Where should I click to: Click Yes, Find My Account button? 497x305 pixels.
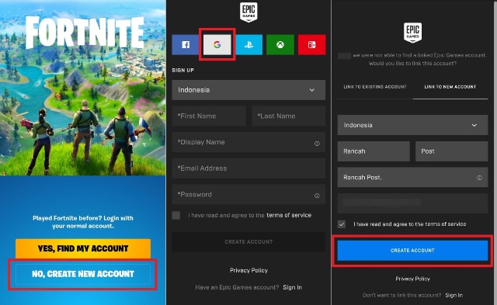(x=83, y=248)
